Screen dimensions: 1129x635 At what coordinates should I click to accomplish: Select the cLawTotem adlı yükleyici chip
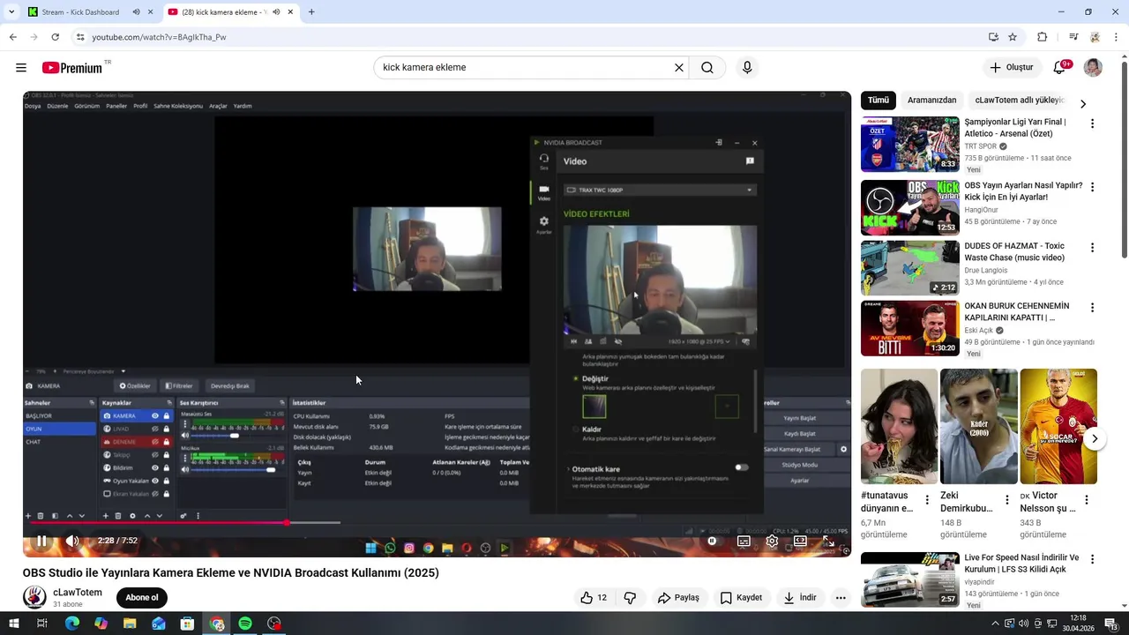(x=1020, y=101)
